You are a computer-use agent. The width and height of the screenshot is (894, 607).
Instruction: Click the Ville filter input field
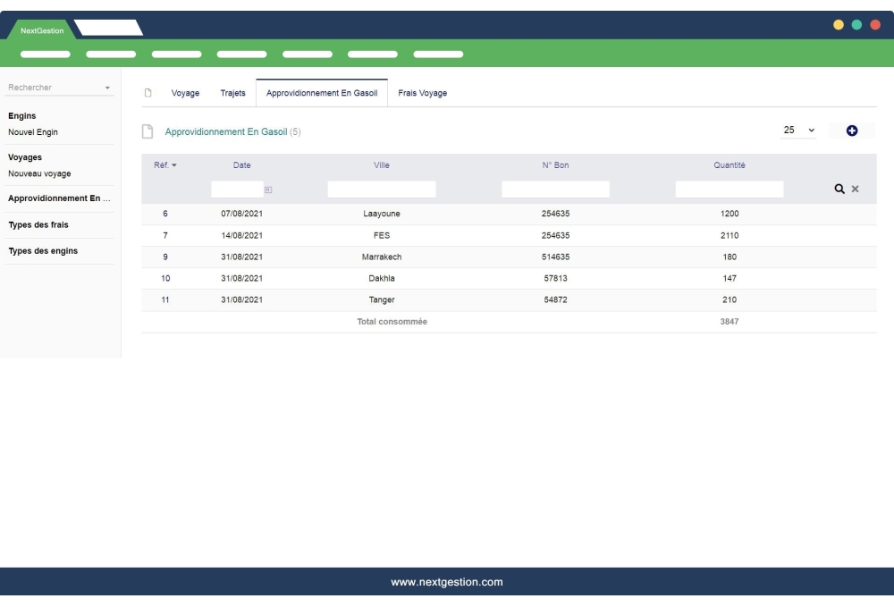coord(382,190)
